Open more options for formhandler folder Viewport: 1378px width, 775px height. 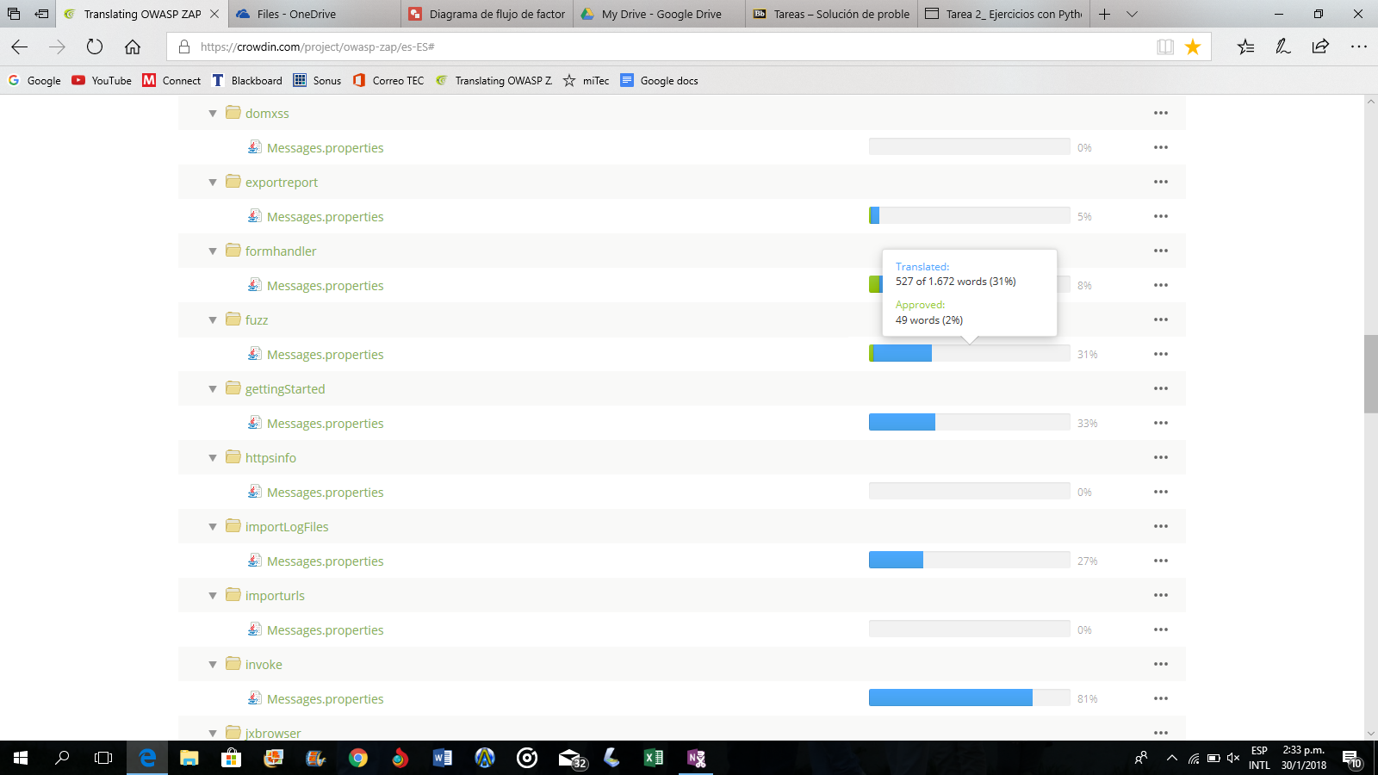pyautogui.click(x=1161, y=251)
